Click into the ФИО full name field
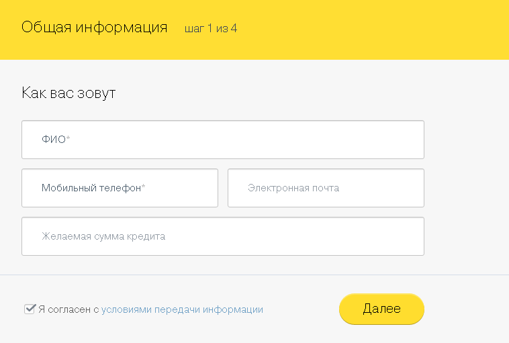 pos(222,140)
